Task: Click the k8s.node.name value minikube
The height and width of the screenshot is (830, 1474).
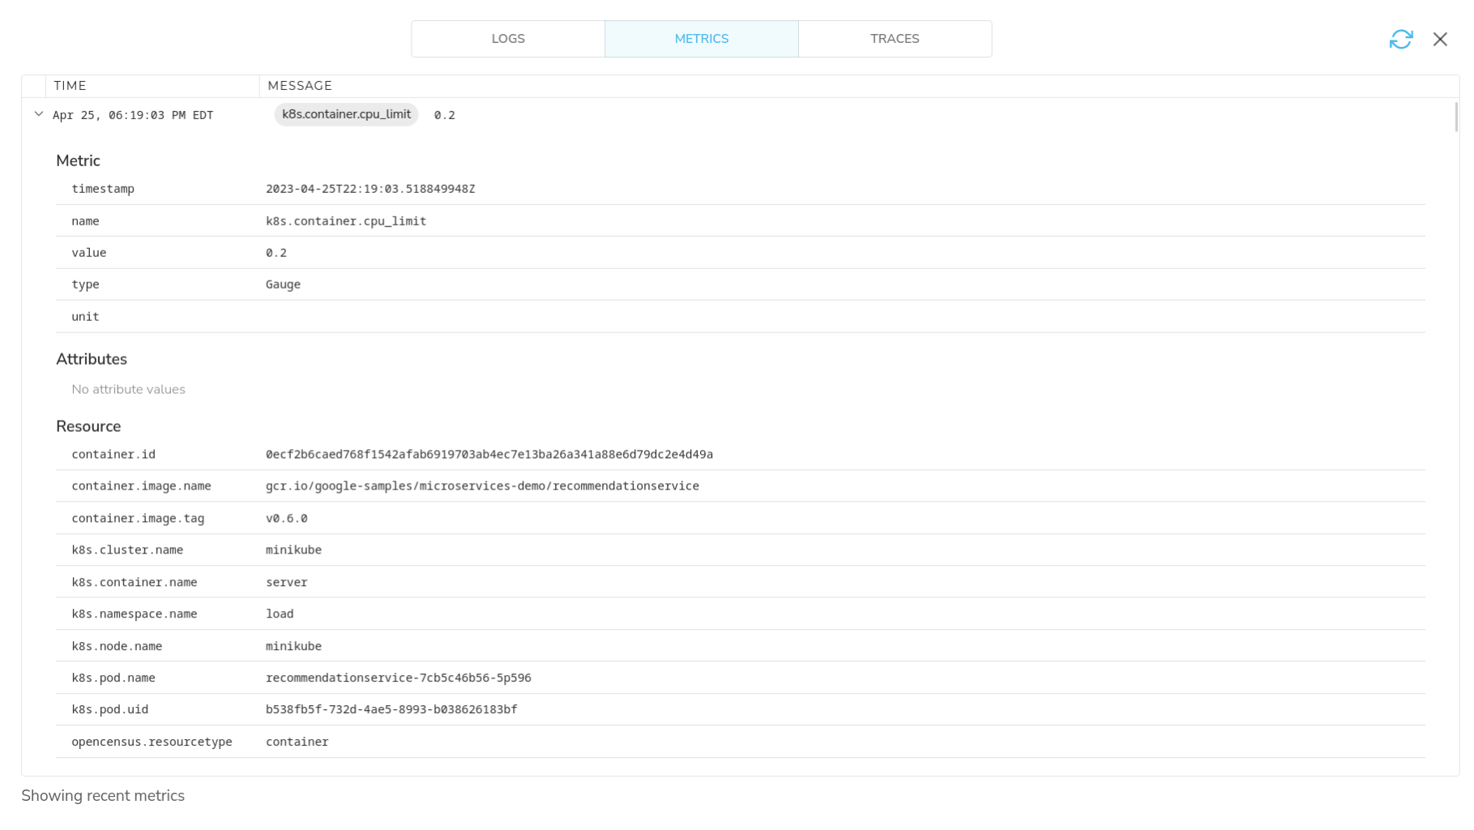Action: 293,647
